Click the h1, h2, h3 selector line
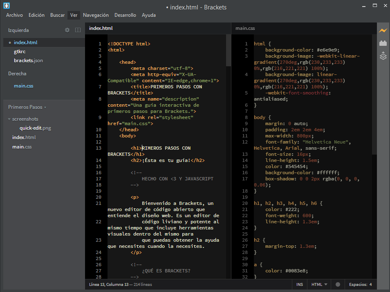Image resolution: width=390 pixels, height=292 pixels. [x=288, y=203]
